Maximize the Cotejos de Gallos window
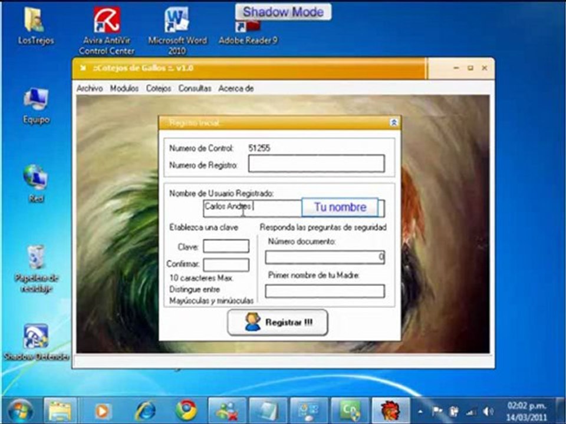The image size is (566, 424). click(470, 68)
